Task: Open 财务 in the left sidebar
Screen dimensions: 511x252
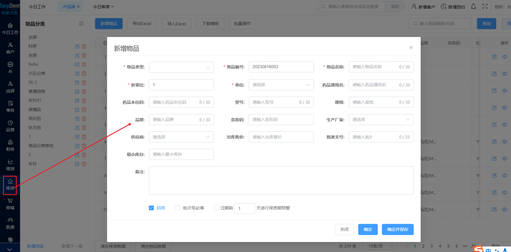Action: click(10, 145)
